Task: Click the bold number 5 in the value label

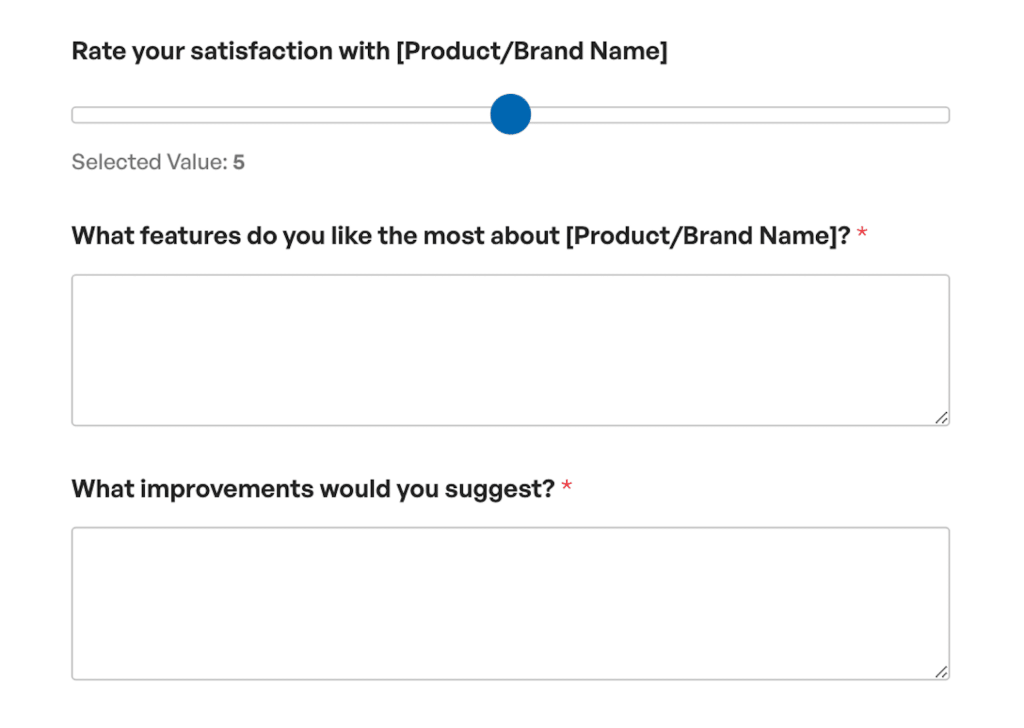Action: [x=239, y=161]
